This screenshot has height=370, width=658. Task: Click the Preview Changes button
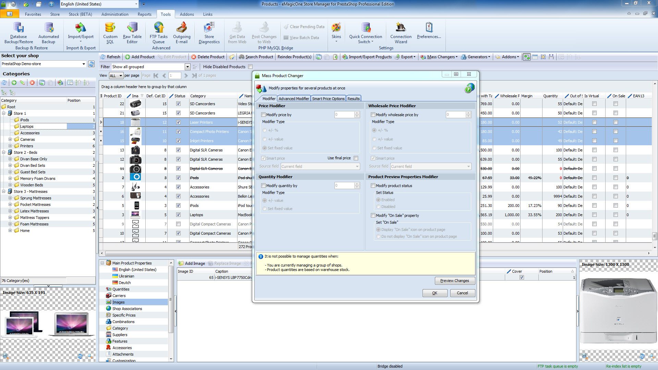pyautogui.click(x=454, y=281)
